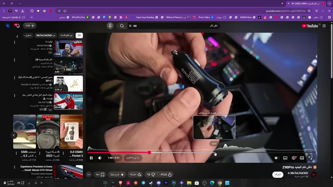Start voice search with microphone

coord(110,26)
